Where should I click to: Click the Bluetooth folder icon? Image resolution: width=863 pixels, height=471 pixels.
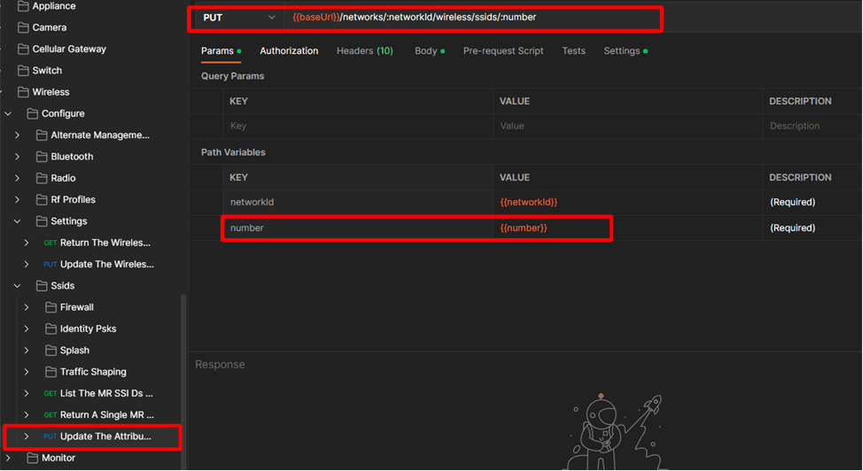[42, 157]
